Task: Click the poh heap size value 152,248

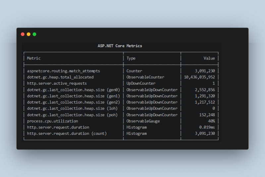Action: [205, 115]
